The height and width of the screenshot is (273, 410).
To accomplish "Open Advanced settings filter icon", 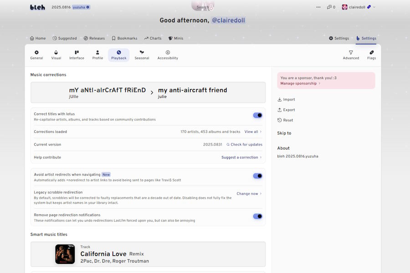I will coord(351,53).
